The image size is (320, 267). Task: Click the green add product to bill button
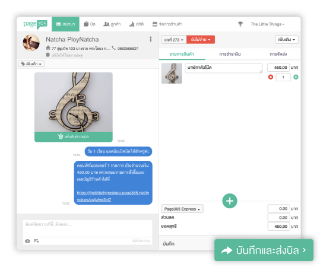74,136
